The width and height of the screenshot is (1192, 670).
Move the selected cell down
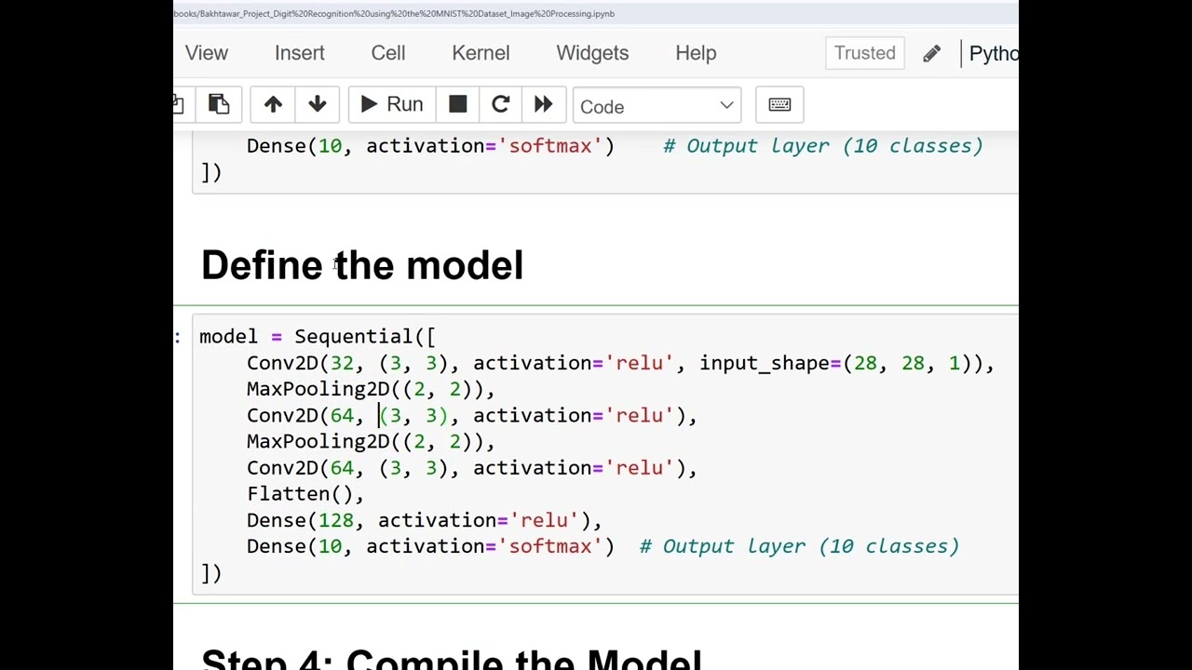(x=318, y=104)
